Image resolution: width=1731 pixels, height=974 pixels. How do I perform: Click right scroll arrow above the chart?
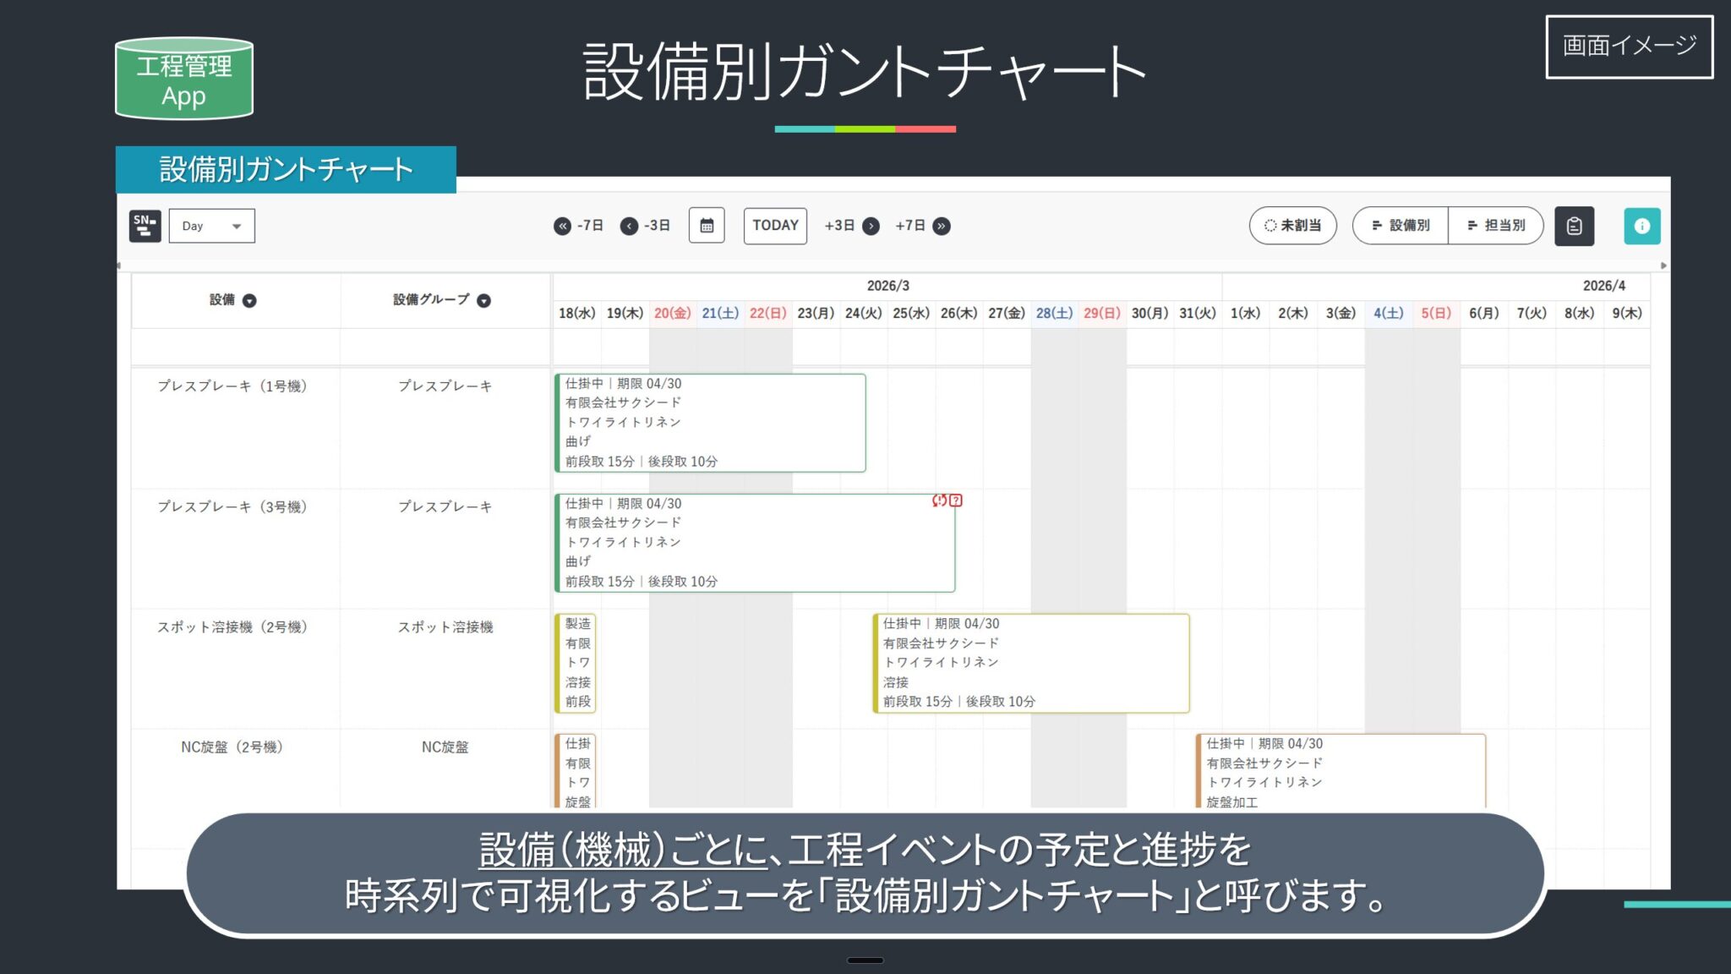tap(1663, 265)
